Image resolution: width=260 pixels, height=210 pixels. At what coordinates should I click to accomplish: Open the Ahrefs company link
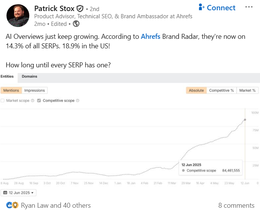click(150, 37)
